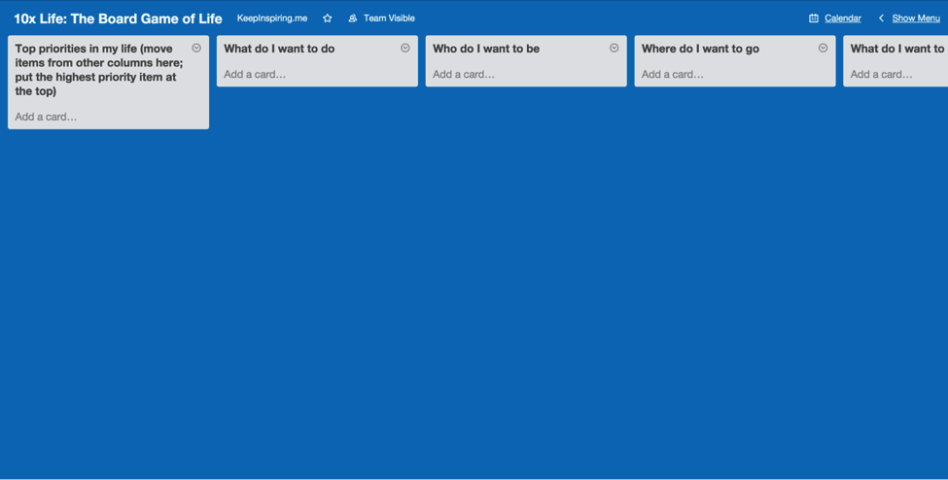Open the Calendar view
This screenshot has width=948, height=480.
point(842,18)
